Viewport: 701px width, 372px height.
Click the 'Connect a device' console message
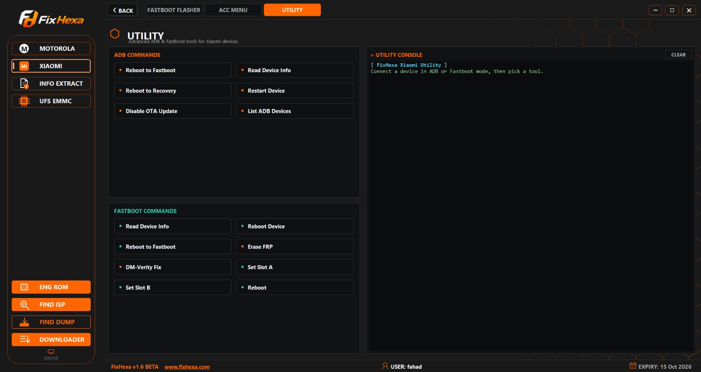[457, 71]
